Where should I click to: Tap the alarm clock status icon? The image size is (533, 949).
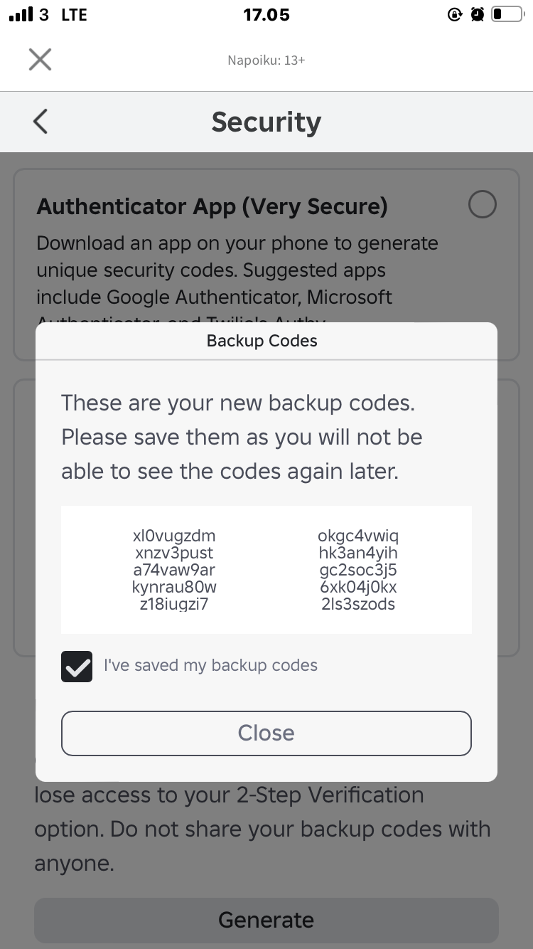pos(478,14)
